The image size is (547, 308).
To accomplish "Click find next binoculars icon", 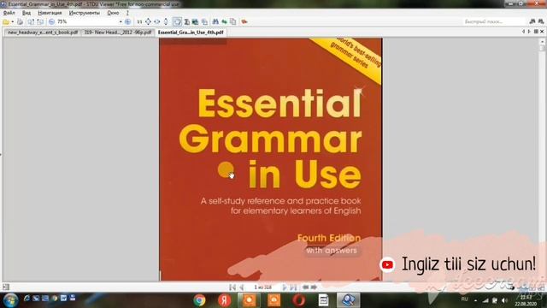I will 541,21.
